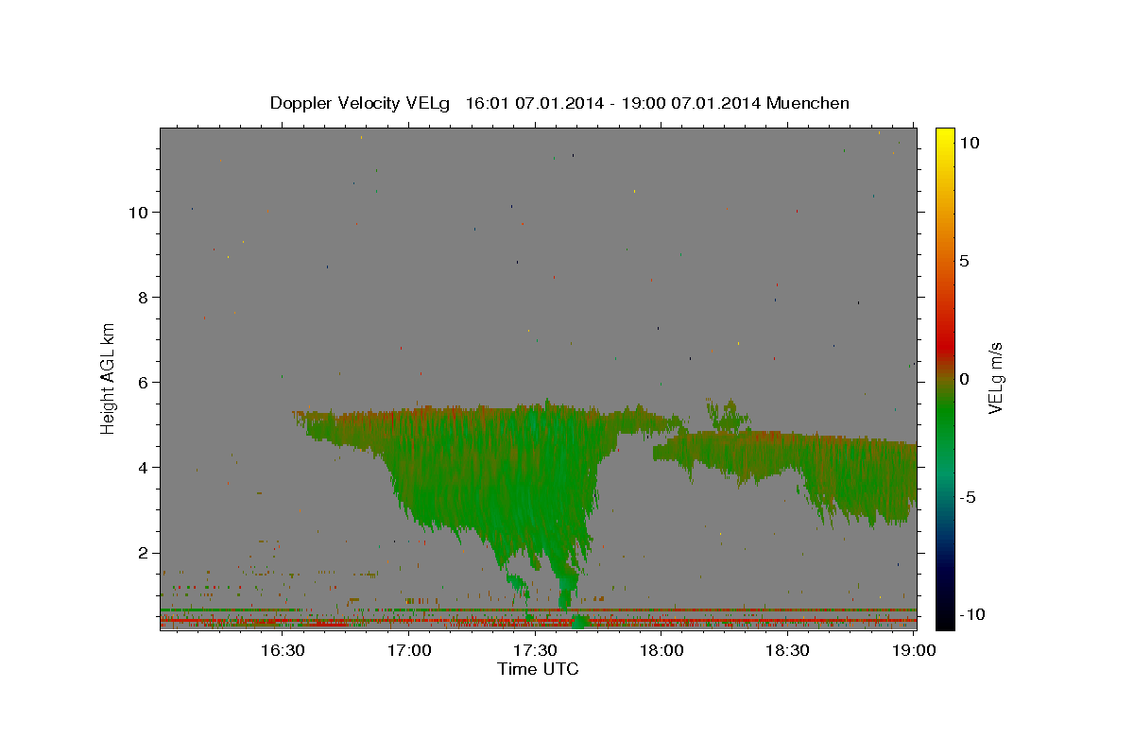Click the height axis value 8
Screen dimensions: 1134x756
point(142,297)
